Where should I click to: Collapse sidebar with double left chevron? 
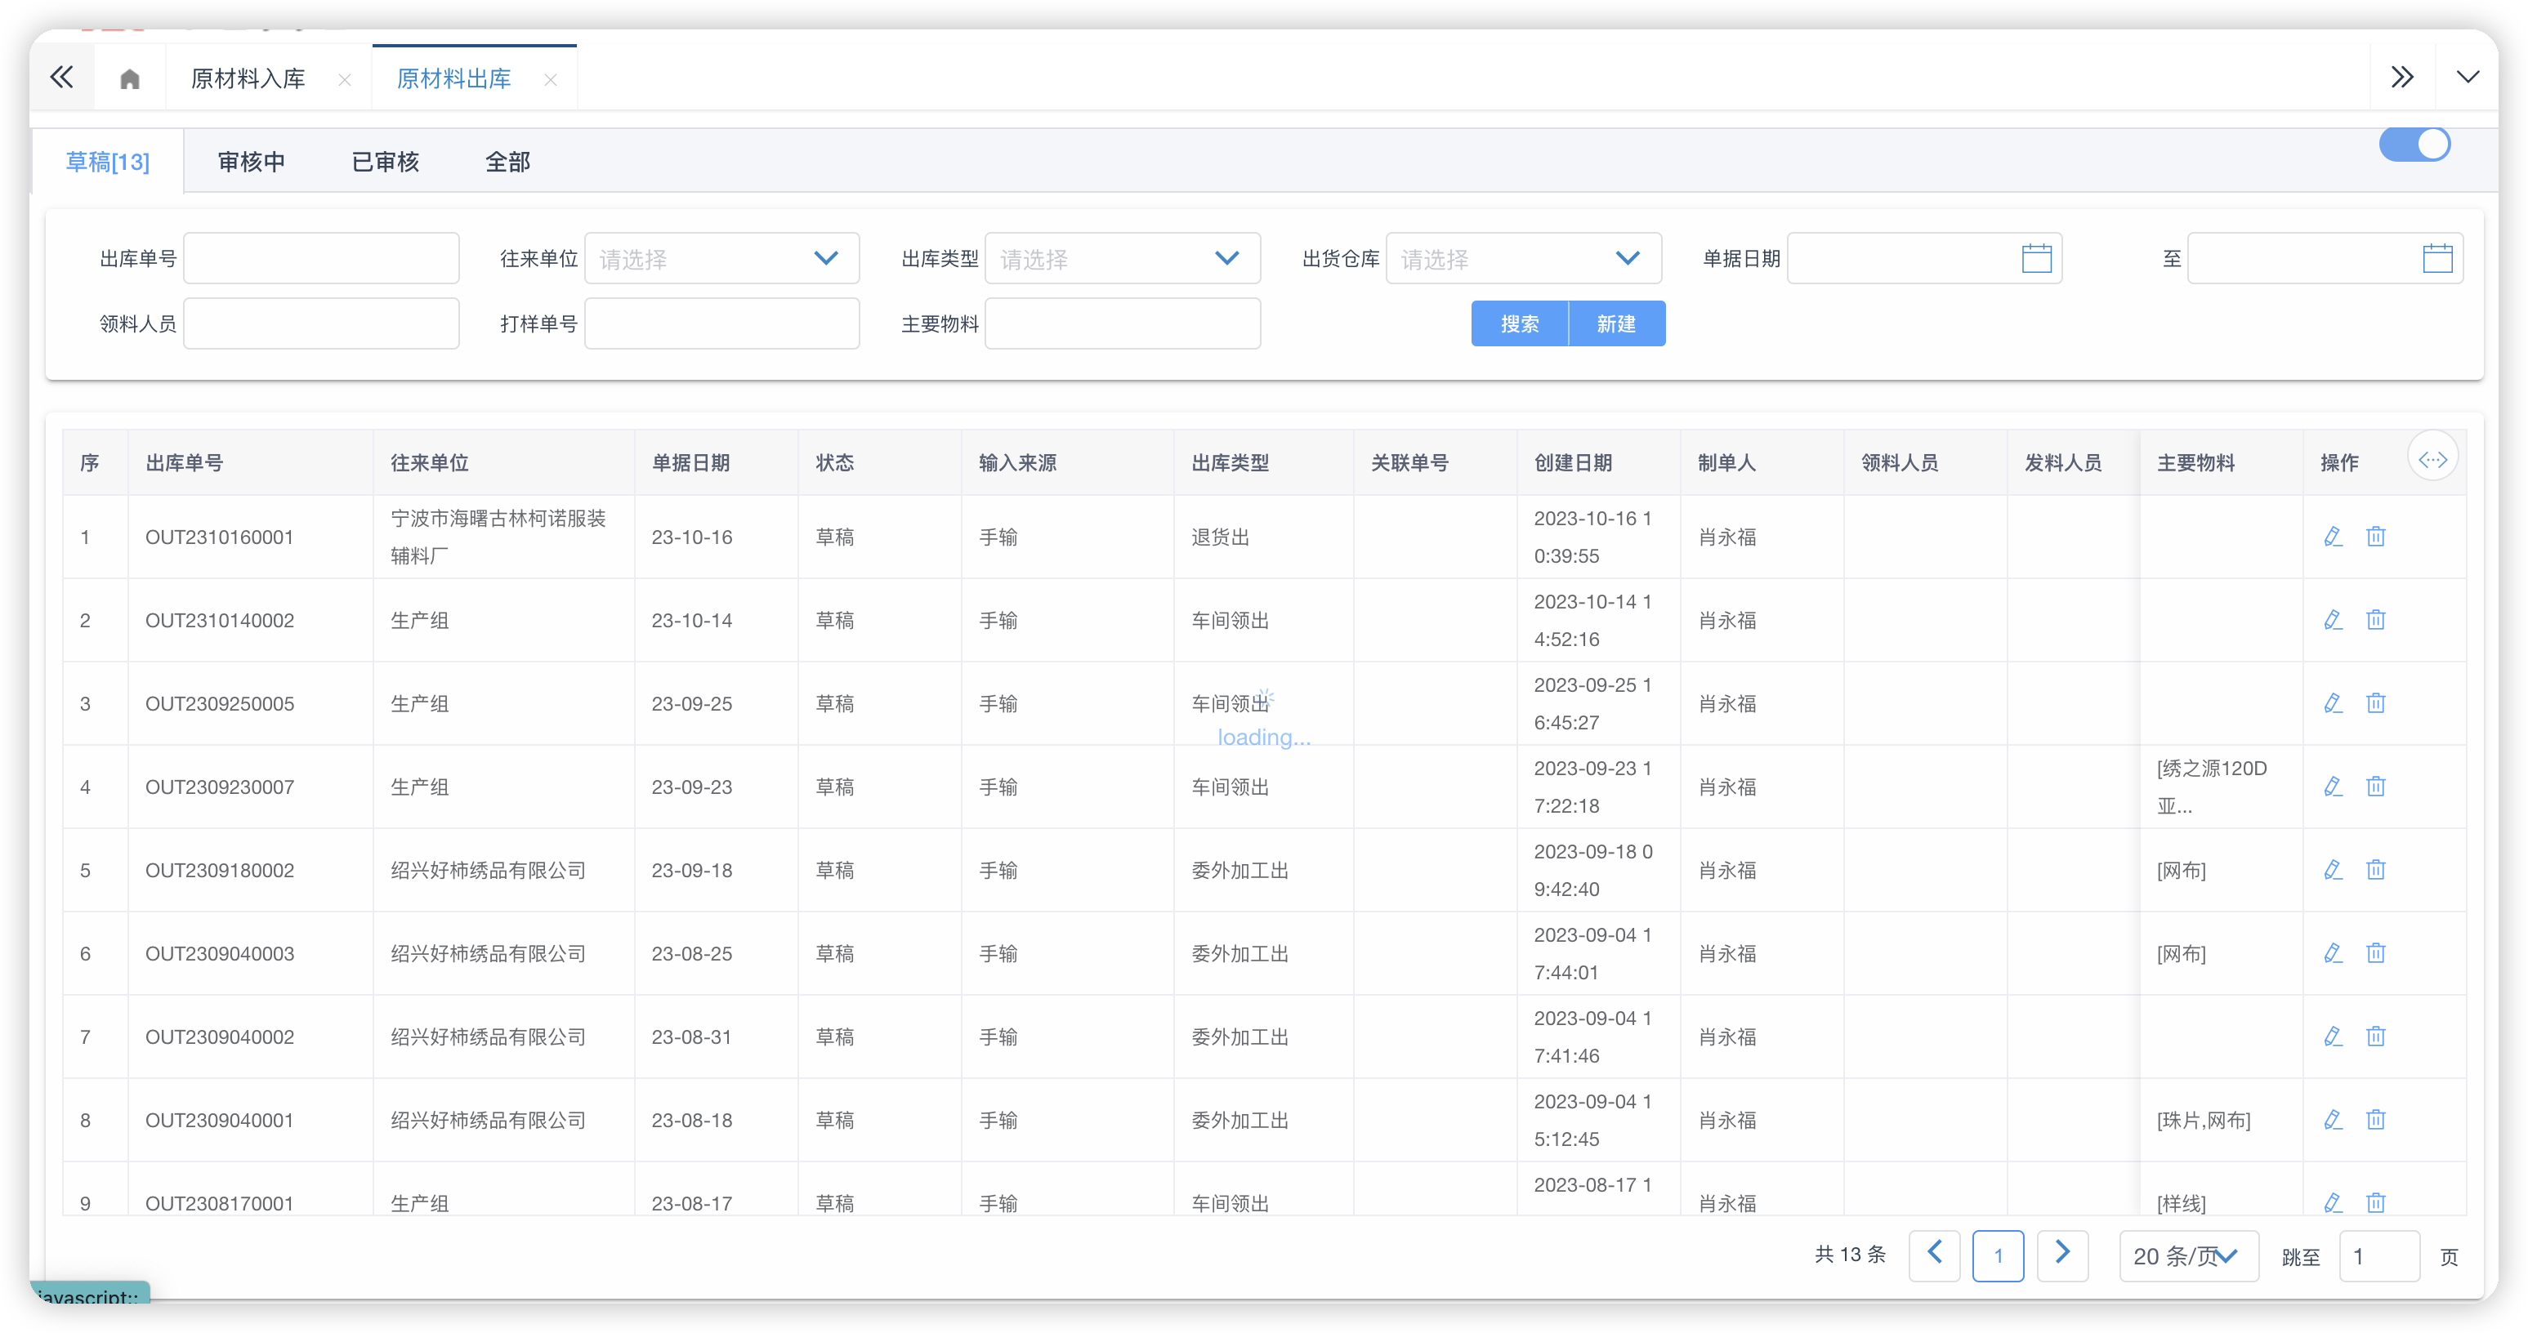point(62,78)
